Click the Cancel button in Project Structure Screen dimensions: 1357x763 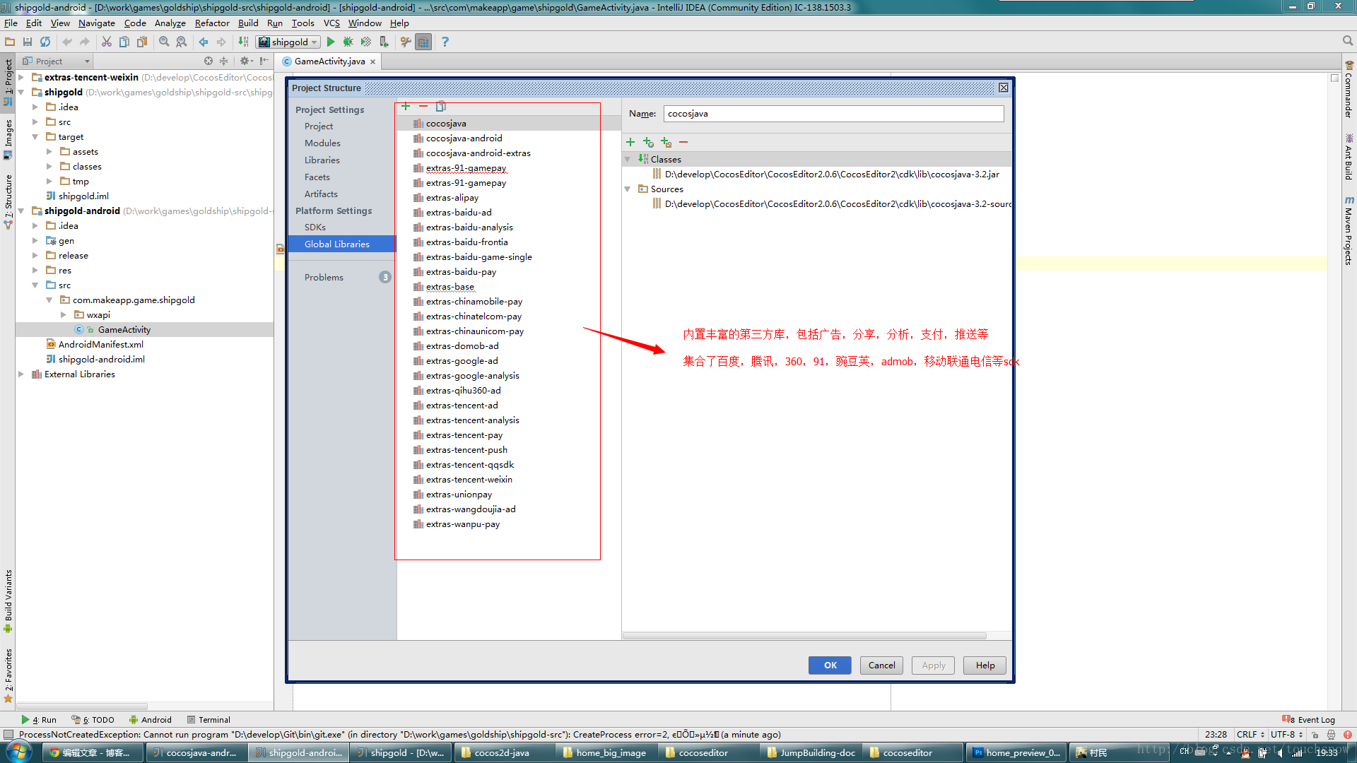[x=881, y=666]
